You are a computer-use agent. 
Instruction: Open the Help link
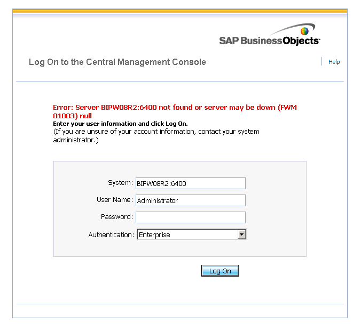click(334, 62)
